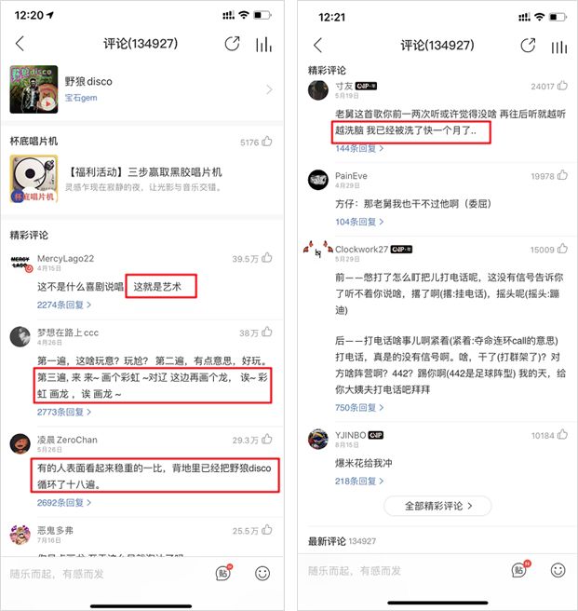Open 全部精彩评论 full list

[437, 506]
